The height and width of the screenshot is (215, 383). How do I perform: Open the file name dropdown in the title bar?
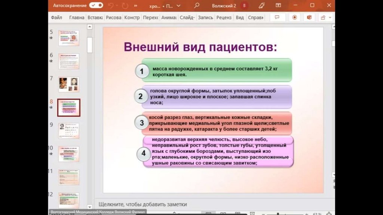pyautogui.click(x=178, y=6)
